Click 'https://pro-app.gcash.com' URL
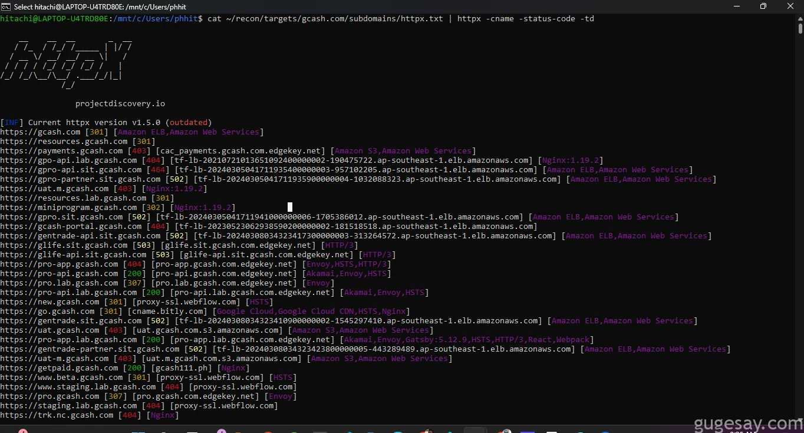804x433 pixels. pos(59,264)
